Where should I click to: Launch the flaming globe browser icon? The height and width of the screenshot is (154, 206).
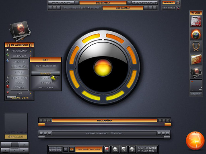point(196,34)
